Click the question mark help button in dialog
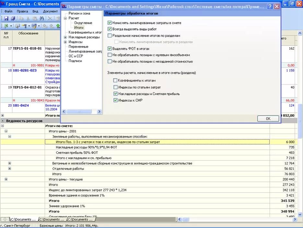The image size is (303, 228). pos(270,6)
